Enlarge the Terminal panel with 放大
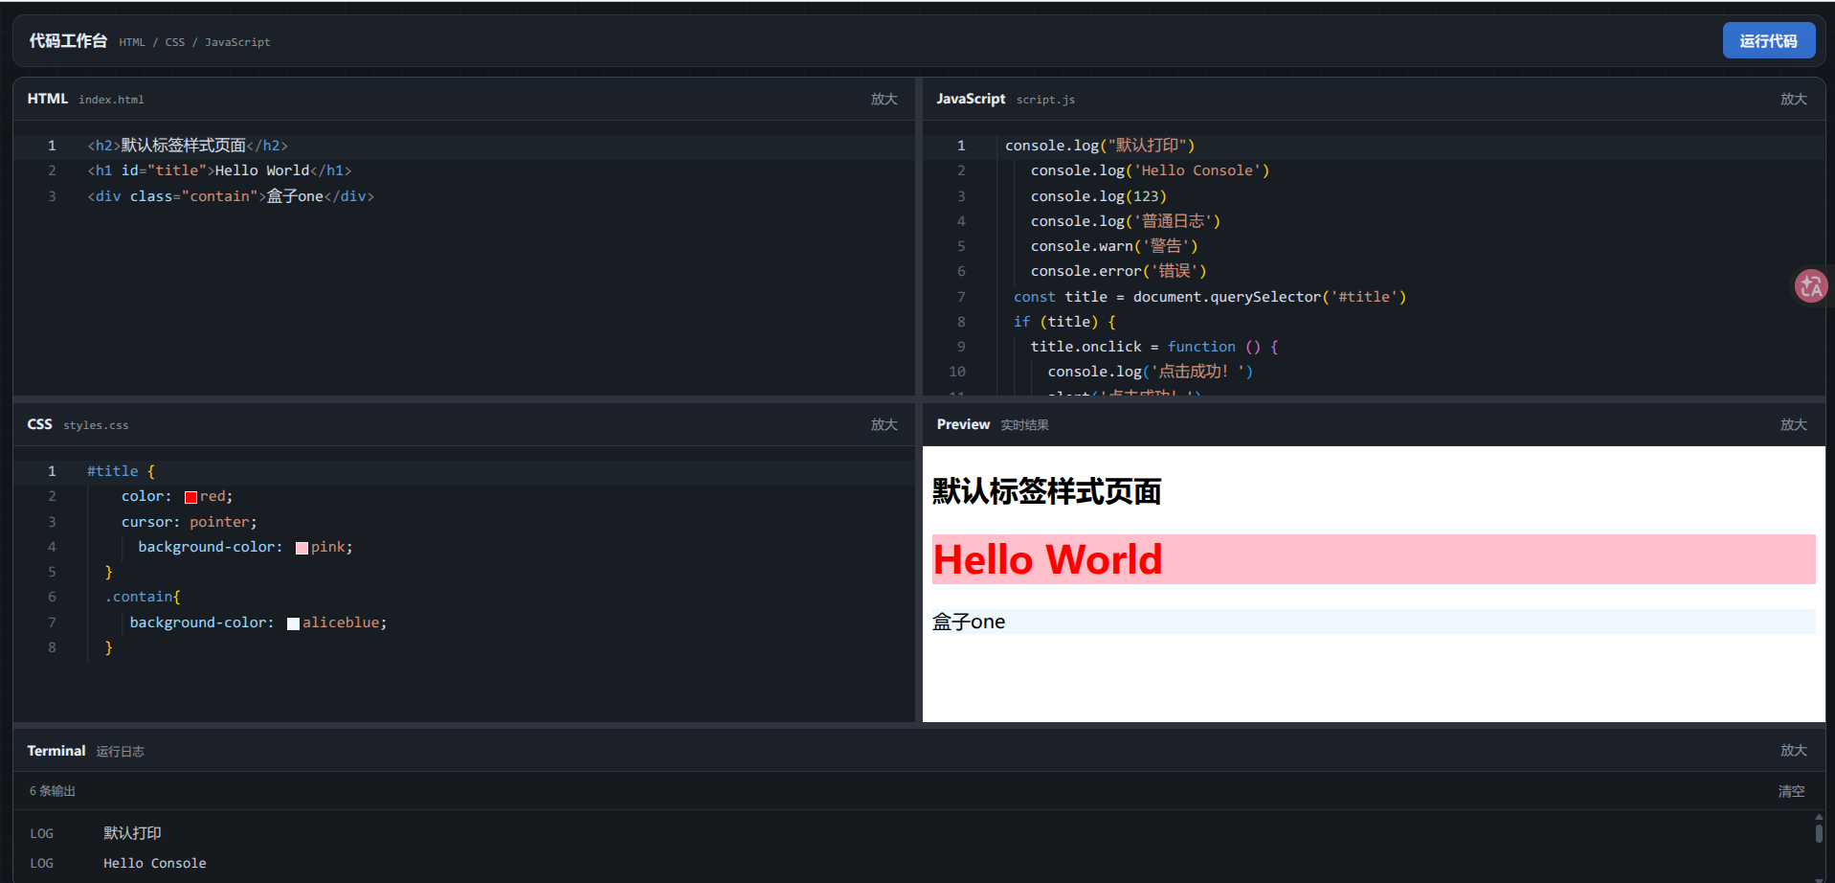 [x=1793, y=750]
